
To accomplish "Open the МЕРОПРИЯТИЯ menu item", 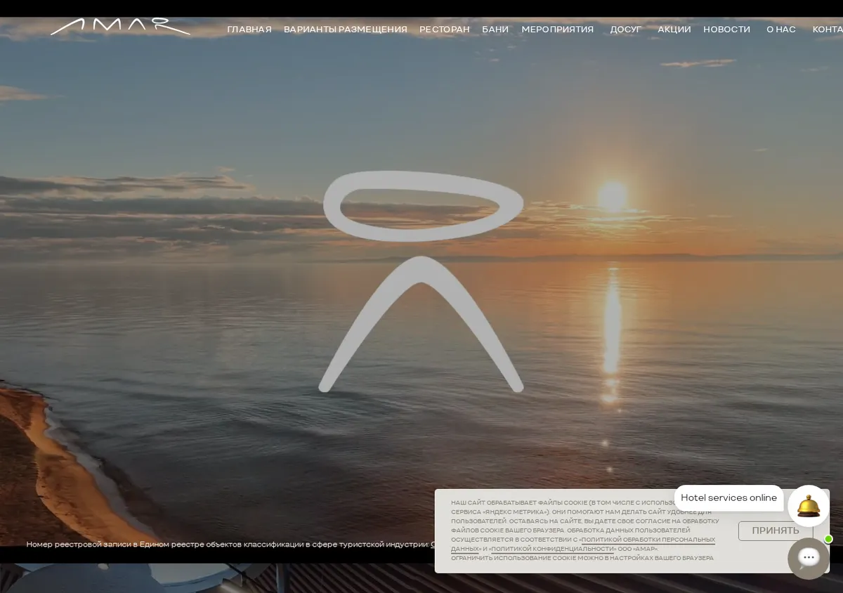I will 558,30.
